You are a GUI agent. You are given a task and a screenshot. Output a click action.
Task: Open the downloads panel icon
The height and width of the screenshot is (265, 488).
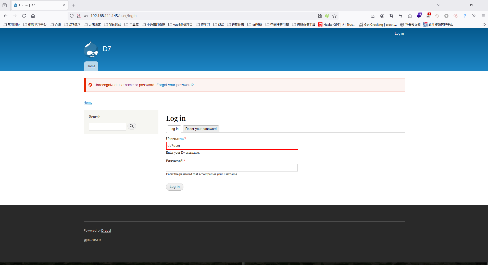(373, 16)
